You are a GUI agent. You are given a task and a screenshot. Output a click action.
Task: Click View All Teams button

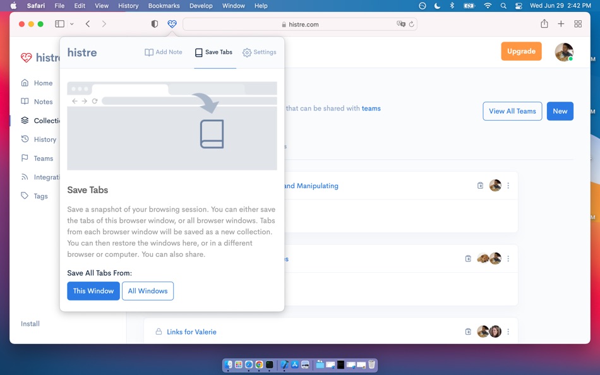[512, 111]
